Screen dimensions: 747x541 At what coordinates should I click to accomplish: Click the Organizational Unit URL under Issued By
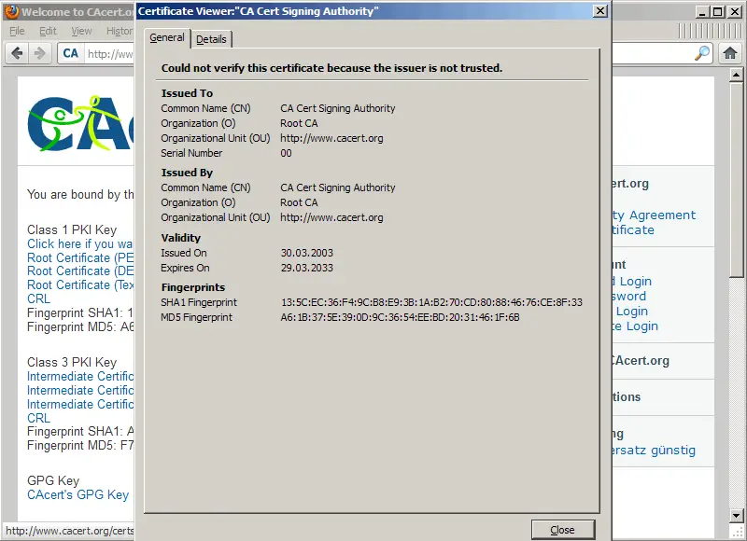[x=331, y=218]
